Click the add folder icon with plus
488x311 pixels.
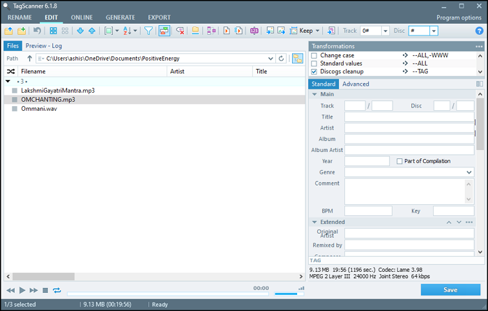click(x=21, y=31)
